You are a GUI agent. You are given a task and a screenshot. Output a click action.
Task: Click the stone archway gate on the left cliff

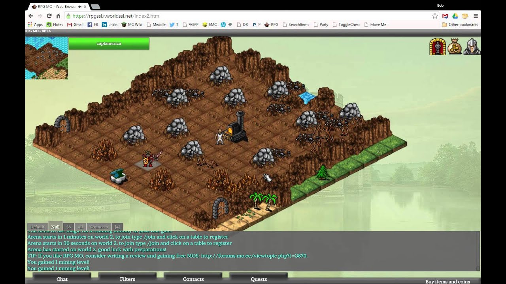pyautogui.click(x=62, y=124)
